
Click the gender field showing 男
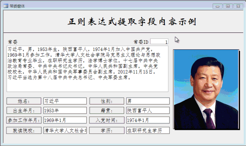click(x=148, y=101)
